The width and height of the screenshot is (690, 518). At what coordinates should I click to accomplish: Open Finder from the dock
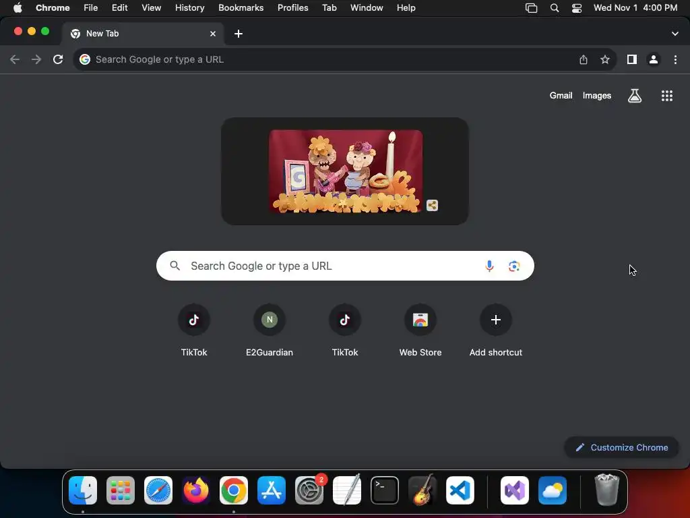pos(83,490)
